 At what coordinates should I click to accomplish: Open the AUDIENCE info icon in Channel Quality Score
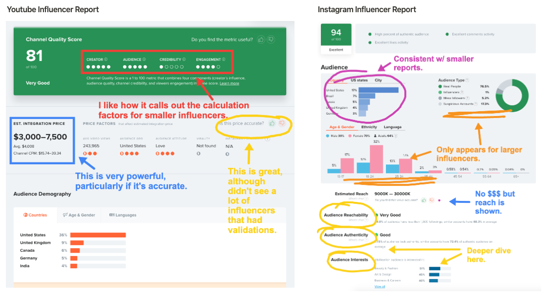point(144,59)
